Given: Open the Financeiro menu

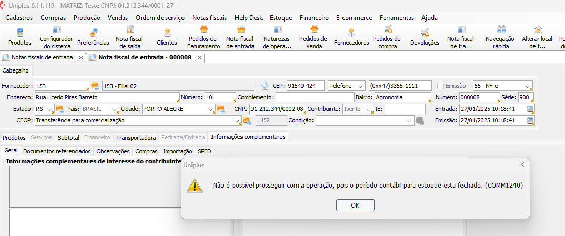Looking at the screenshot, I should [x=314, y=18].
